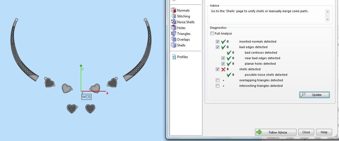Click the advice message text
The height and width of the screenshot is (141, 339).
[260, 11]
